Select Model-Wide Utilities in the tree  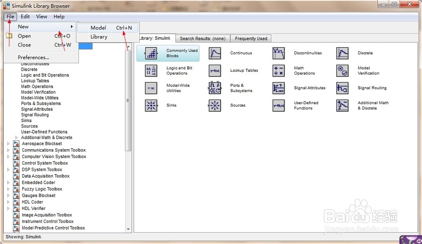[40, 97]
